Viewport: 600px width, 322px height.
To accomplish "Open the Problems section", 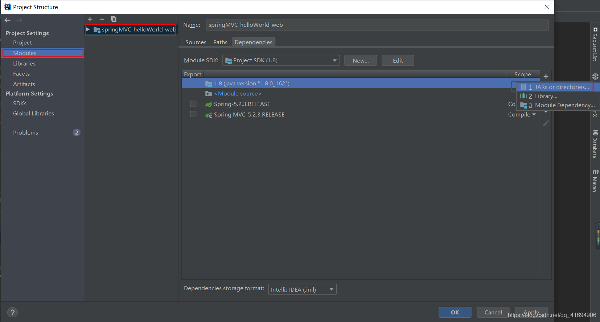I will 25,133.
